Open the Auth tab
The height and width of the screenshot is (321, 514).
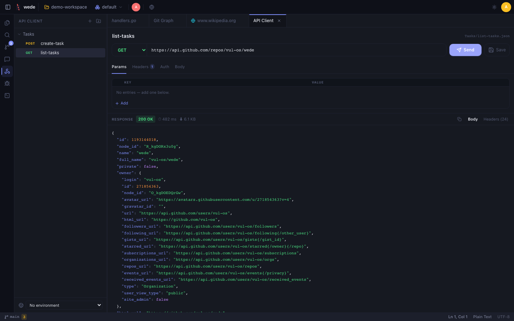[x=165, y=67]
